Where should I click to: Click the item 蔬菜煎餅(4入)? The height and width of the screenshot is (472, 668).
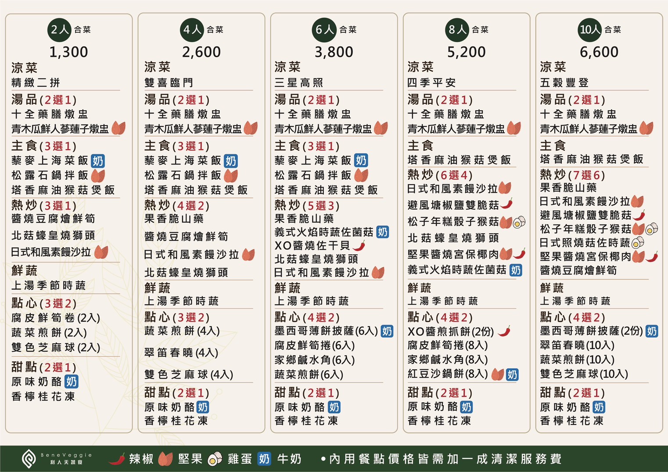(x=182, y=331)
